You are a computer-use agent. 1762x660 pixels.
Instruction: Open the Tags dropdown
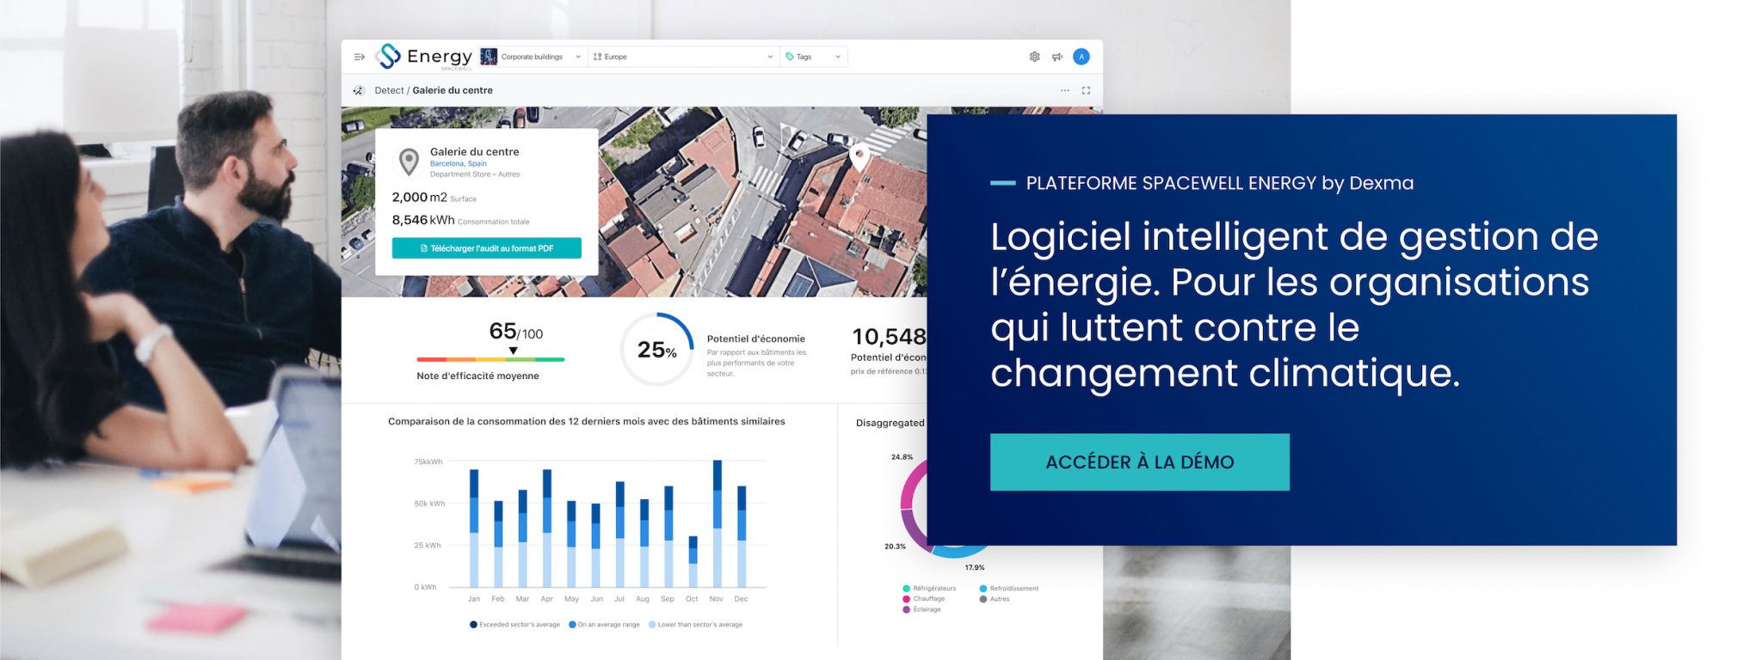(x=814, y=57)
